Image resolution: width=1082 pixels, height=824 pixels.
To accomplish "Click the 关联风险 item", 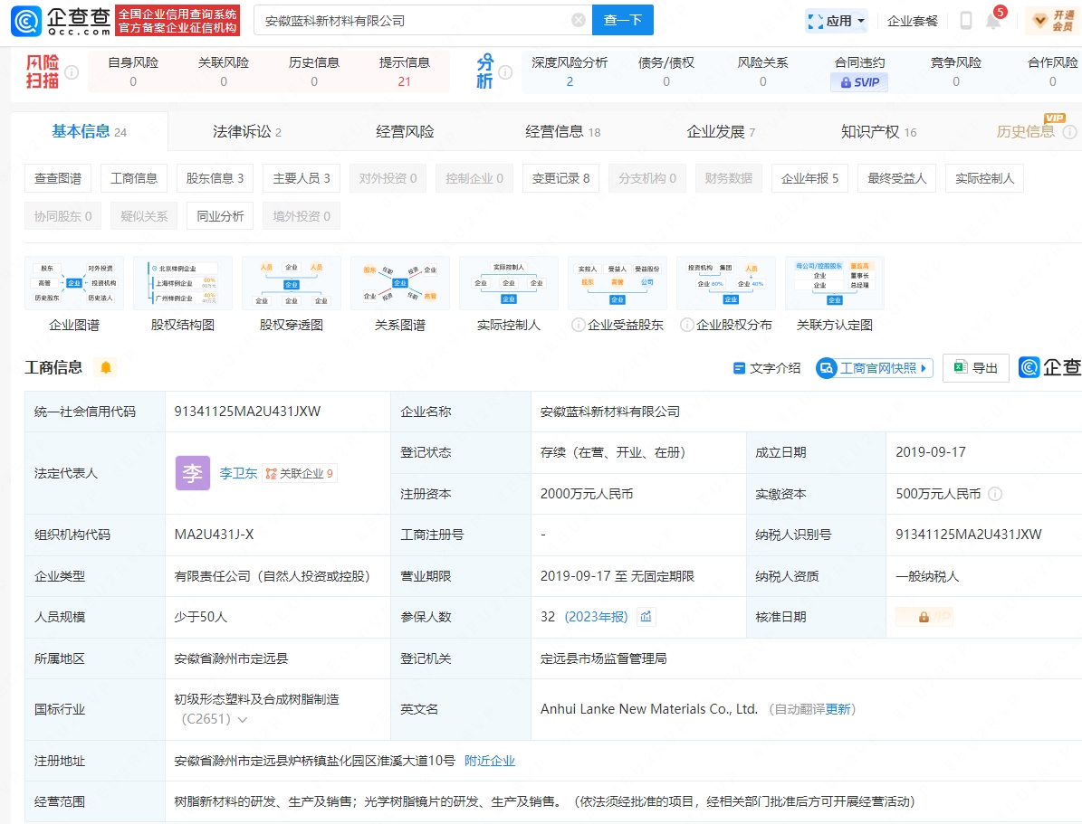I will [x=224, y=71].
